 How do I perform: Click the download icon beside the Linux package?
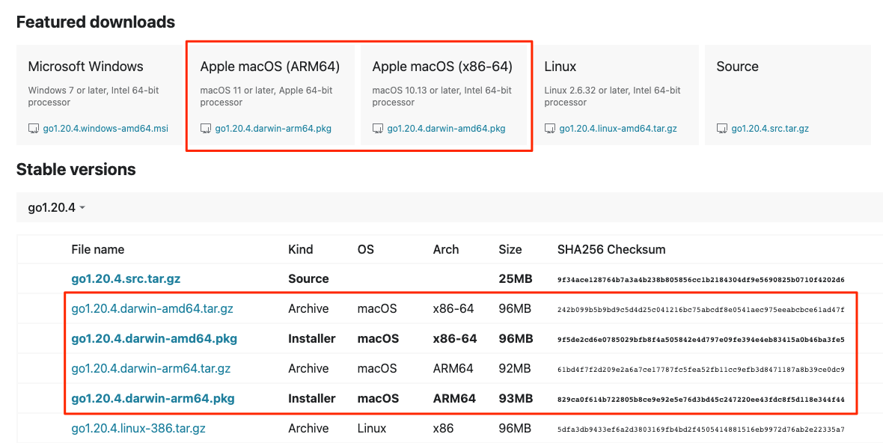[x=550, y=128]
